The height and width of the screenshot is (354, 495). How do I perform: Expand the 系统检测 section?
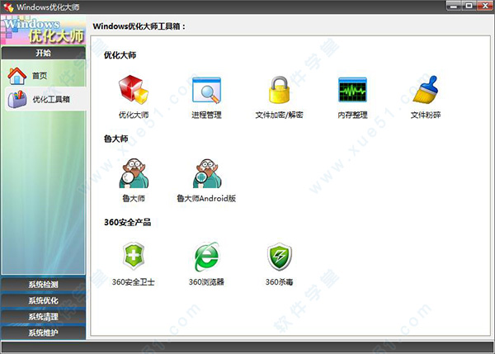[x=43, y=285]
